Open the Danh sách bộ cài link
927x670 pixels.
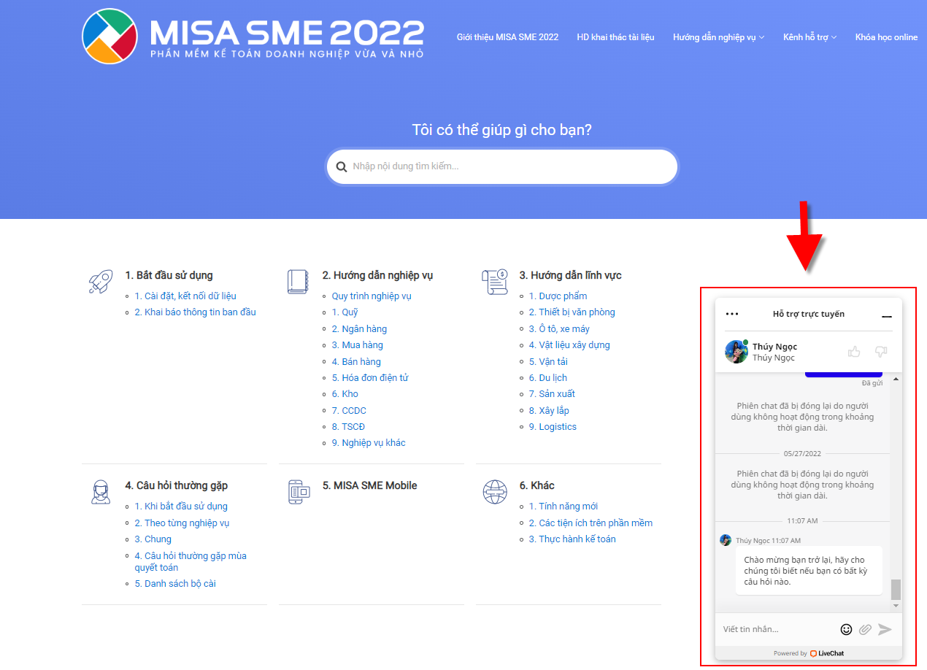click(x=175, y=584)
